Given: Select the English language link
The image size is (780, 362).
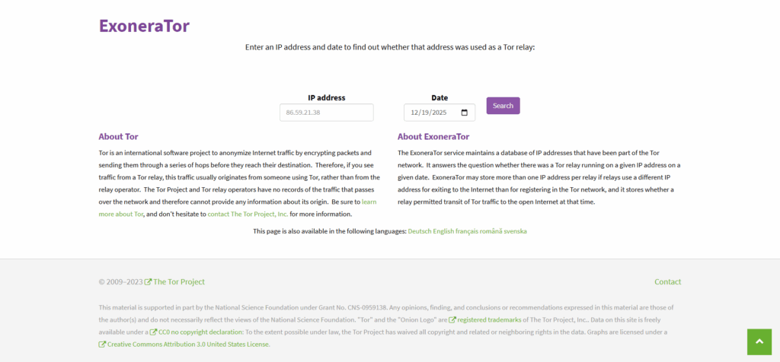Looking at the screenshot, I should (x=445, y=231).
